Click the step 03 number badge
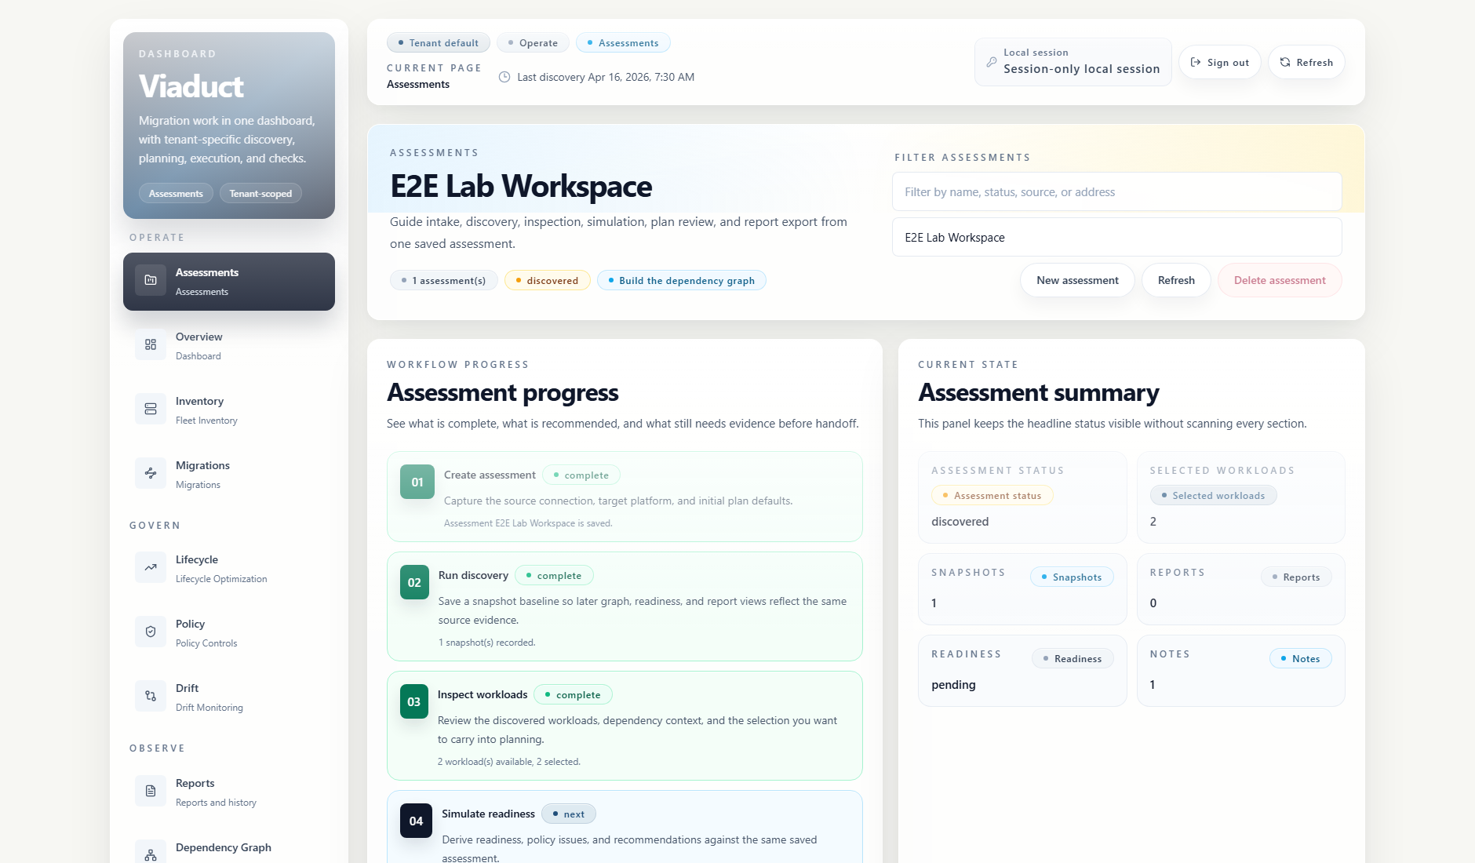 (414, 701)
